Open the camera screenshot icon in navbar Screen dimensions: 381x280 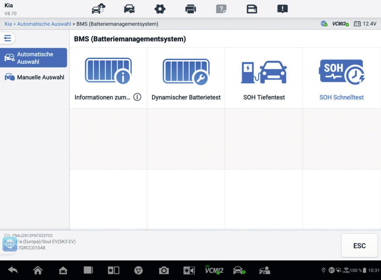(164, 270)
